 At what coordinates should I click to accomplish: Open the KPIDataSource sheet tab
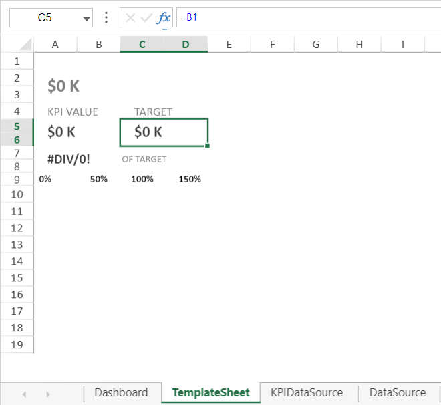[307, 393]
